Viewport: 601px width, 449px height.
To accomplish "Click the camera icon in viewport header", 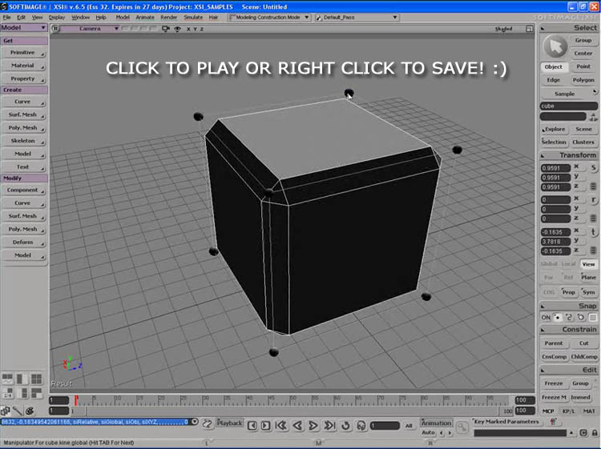I will coord(166,29).
